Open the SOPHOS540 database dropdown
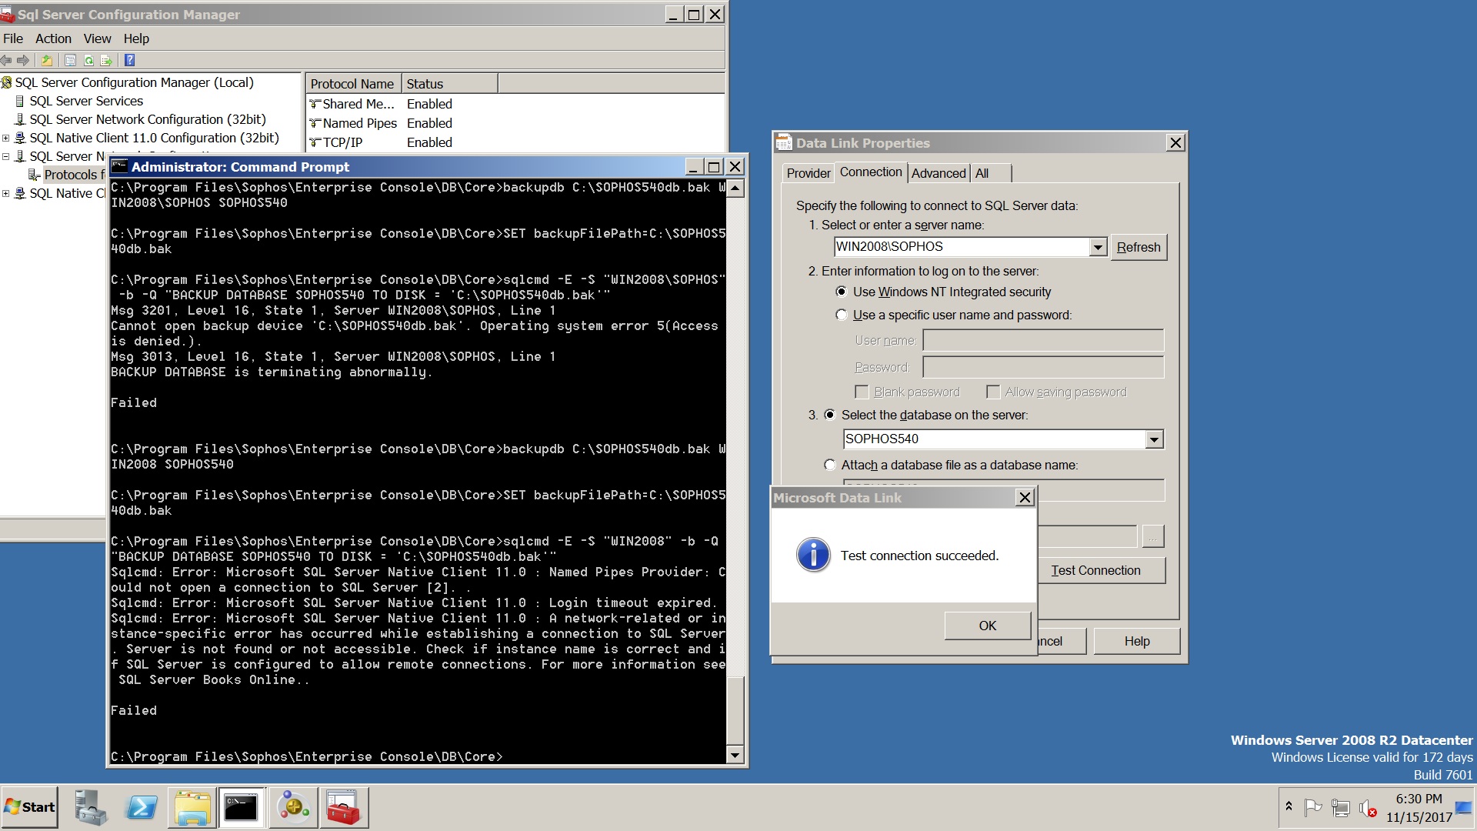Screen dimensions: 1477x831 [1154, 439]
